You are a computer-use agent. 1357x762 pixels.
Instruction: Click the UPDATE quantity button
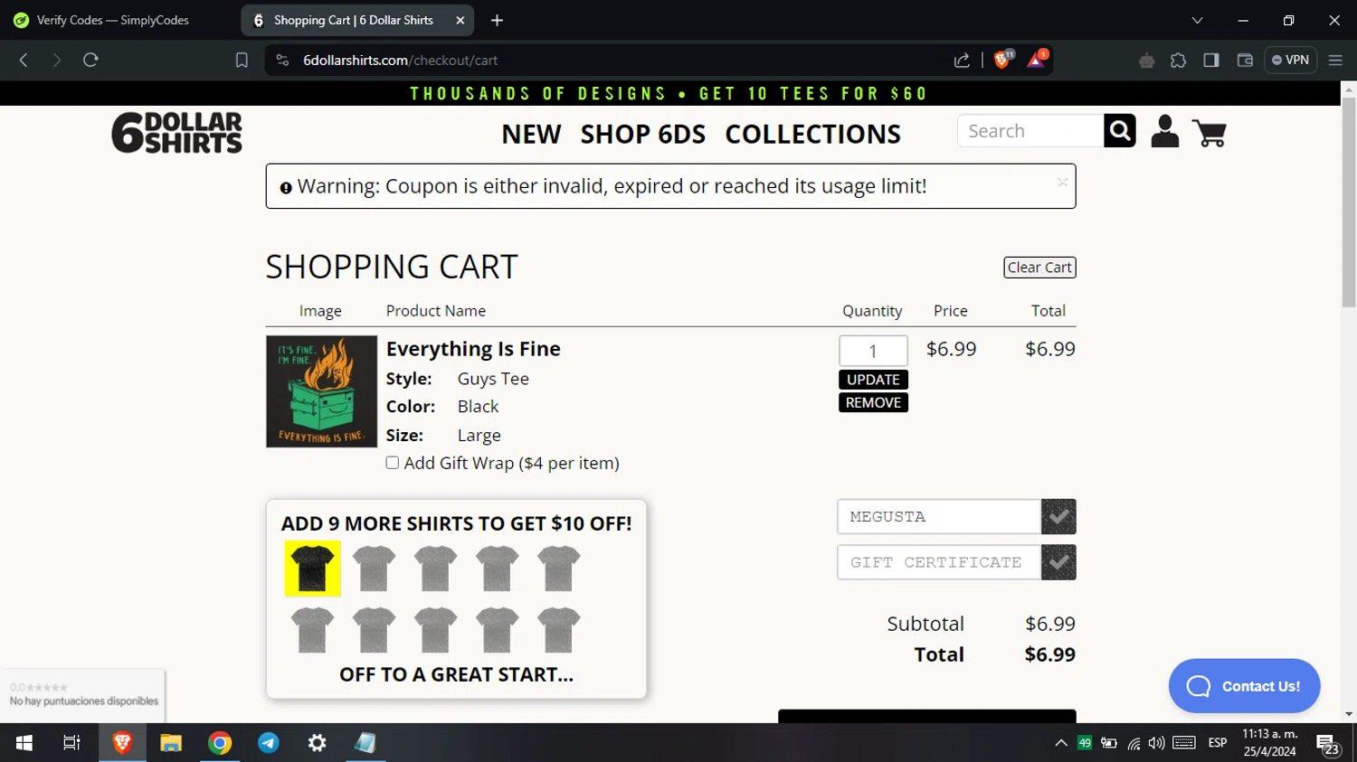[873, 380]
